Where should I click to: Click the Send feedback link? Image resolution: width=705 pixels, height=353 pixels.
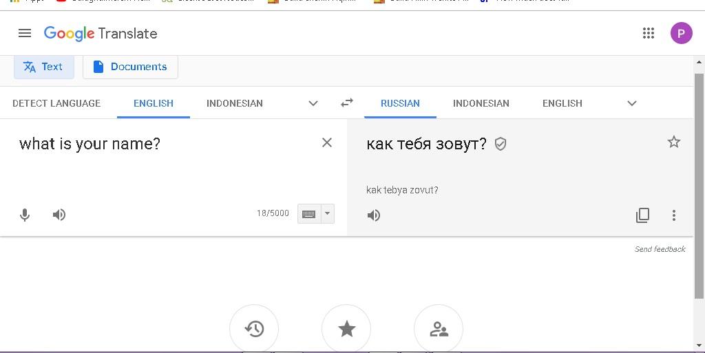tap(660, 249)
